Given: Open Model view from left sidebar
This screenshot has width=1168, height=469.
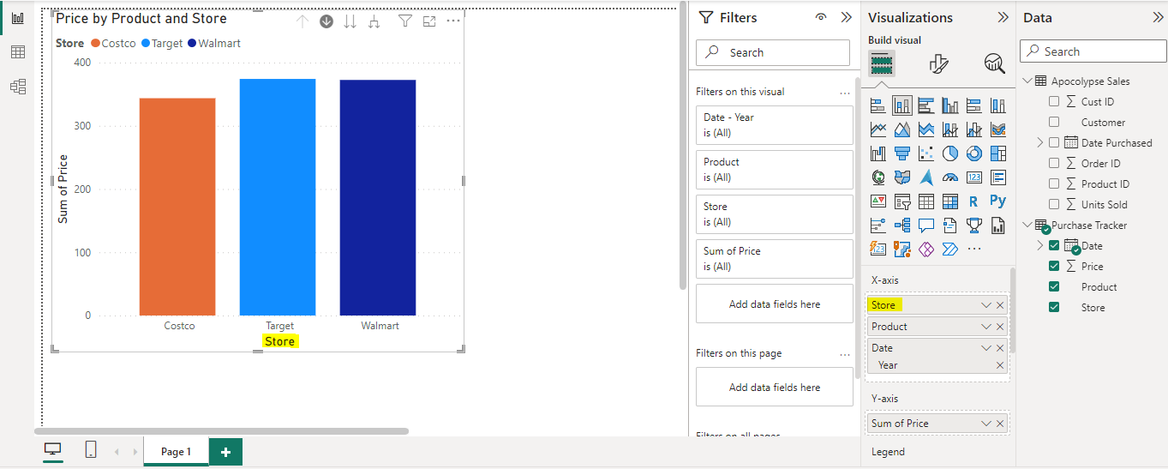Looking at the screenshot, I should tap(18, 86).
